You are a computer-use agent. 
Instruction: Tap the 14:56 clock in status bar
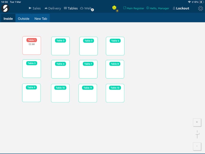(x=4, y=2)
